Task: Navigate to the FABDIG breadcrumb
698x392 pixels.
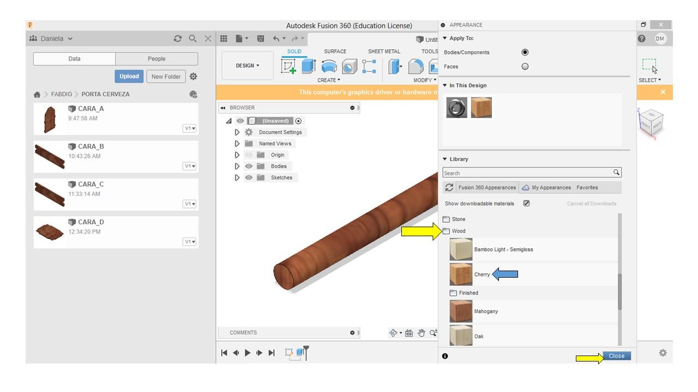Action: pos(62,94)
